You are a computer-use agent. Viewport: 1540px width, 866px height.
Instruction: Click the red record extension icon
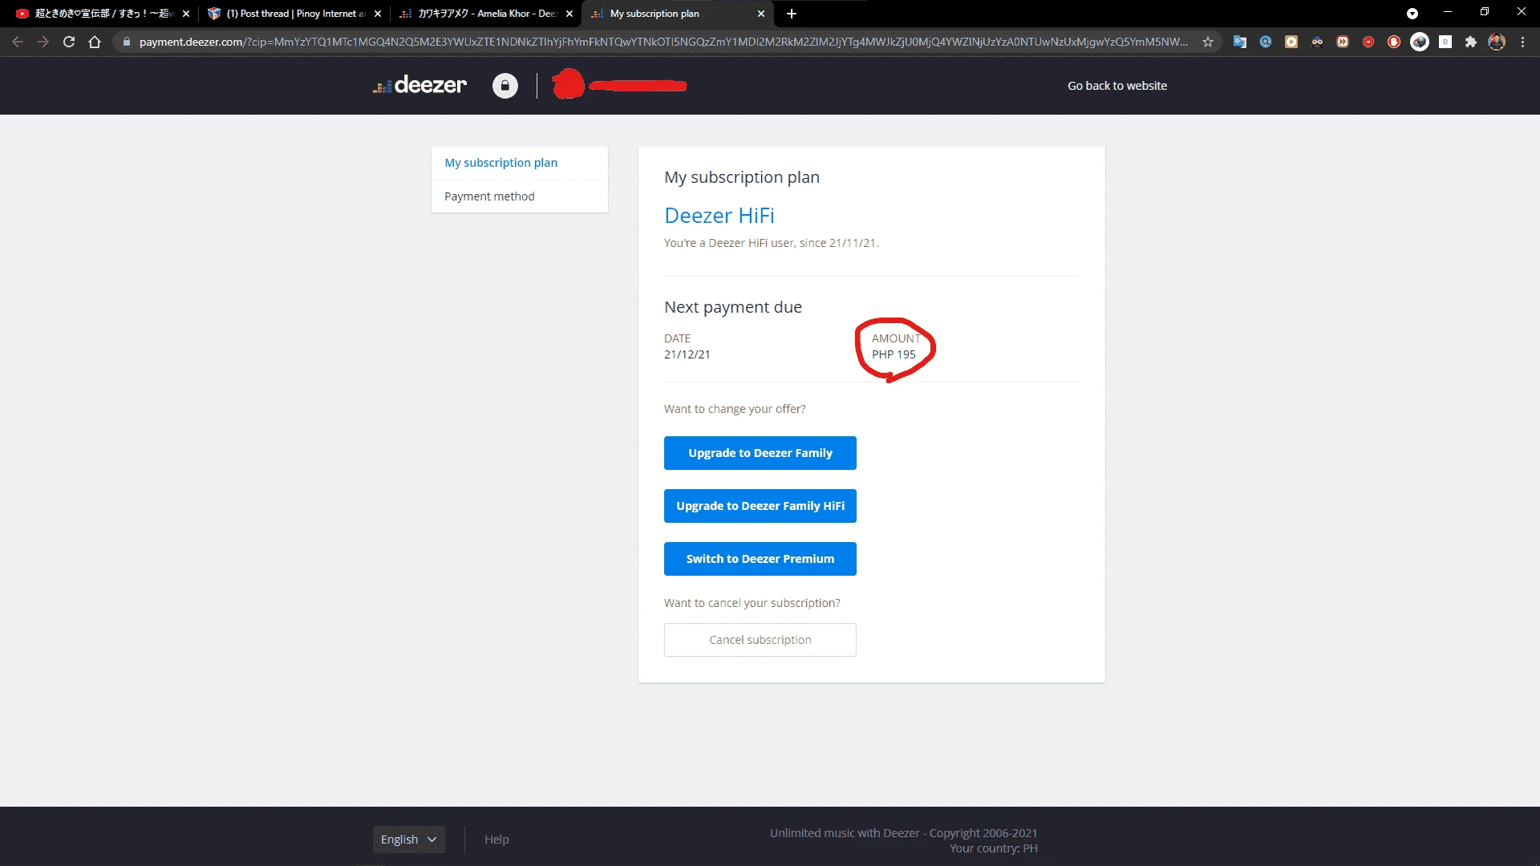(1394, 42)
